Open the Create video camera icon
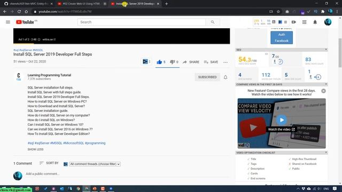342x192 pixels. [294, 22]
